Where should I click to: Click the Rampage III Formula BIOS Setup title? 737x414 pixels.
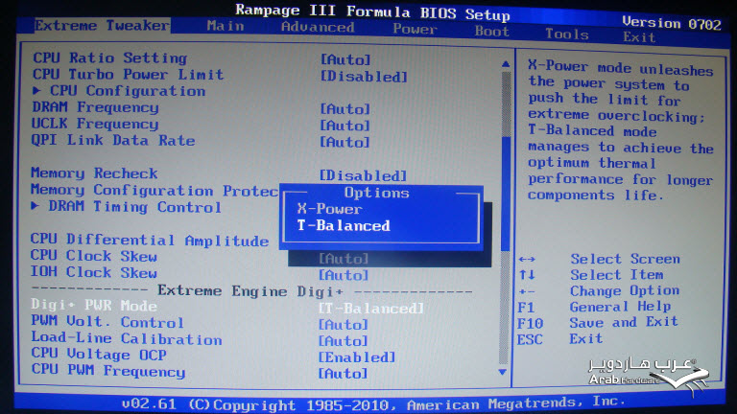coord(372,11)
